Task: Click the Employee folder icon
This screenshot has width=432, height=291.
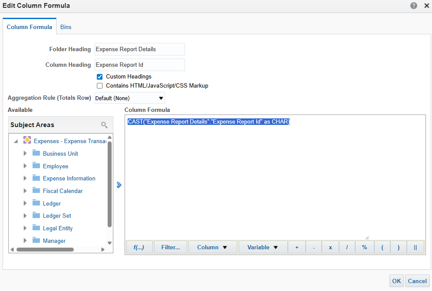Action: [36, 166]
